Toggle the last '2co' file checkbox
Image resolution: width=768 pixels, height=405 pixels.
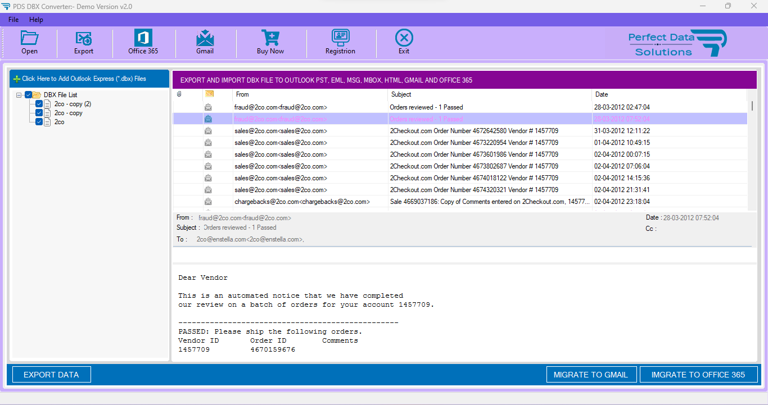coord(39,122)
